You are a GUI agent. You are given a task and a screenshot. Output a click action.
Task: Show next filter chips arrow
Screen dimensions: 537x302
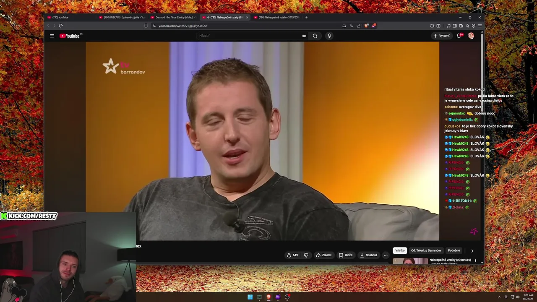coord(472,251)
